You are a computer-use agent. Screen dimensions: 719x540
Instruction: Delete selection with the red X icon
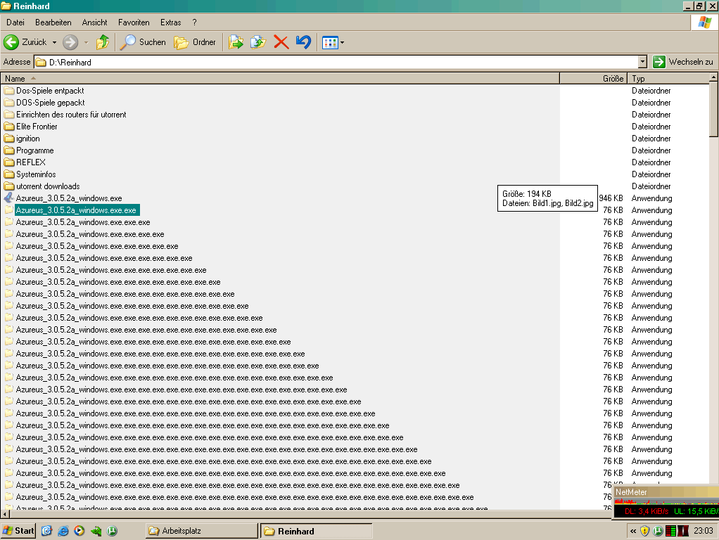pyautogui.click(x=281, y=42)
